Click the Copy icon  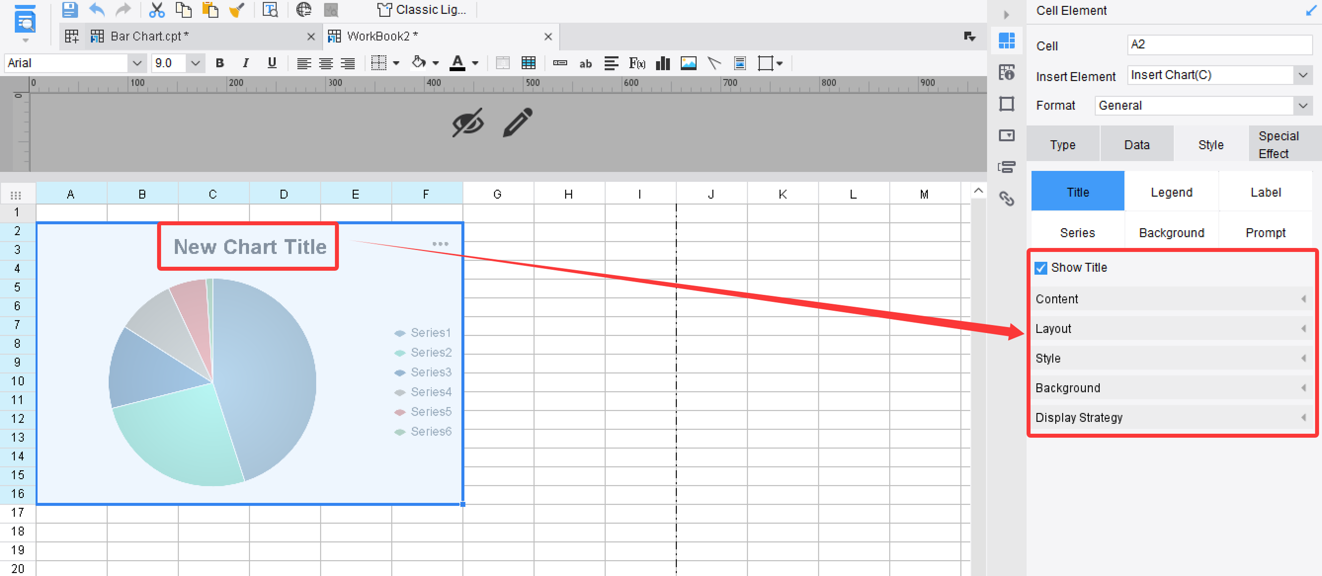coord(183,10)
